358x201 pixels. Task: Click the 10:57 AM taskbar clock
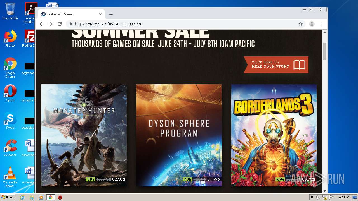(x=344, y=197)
